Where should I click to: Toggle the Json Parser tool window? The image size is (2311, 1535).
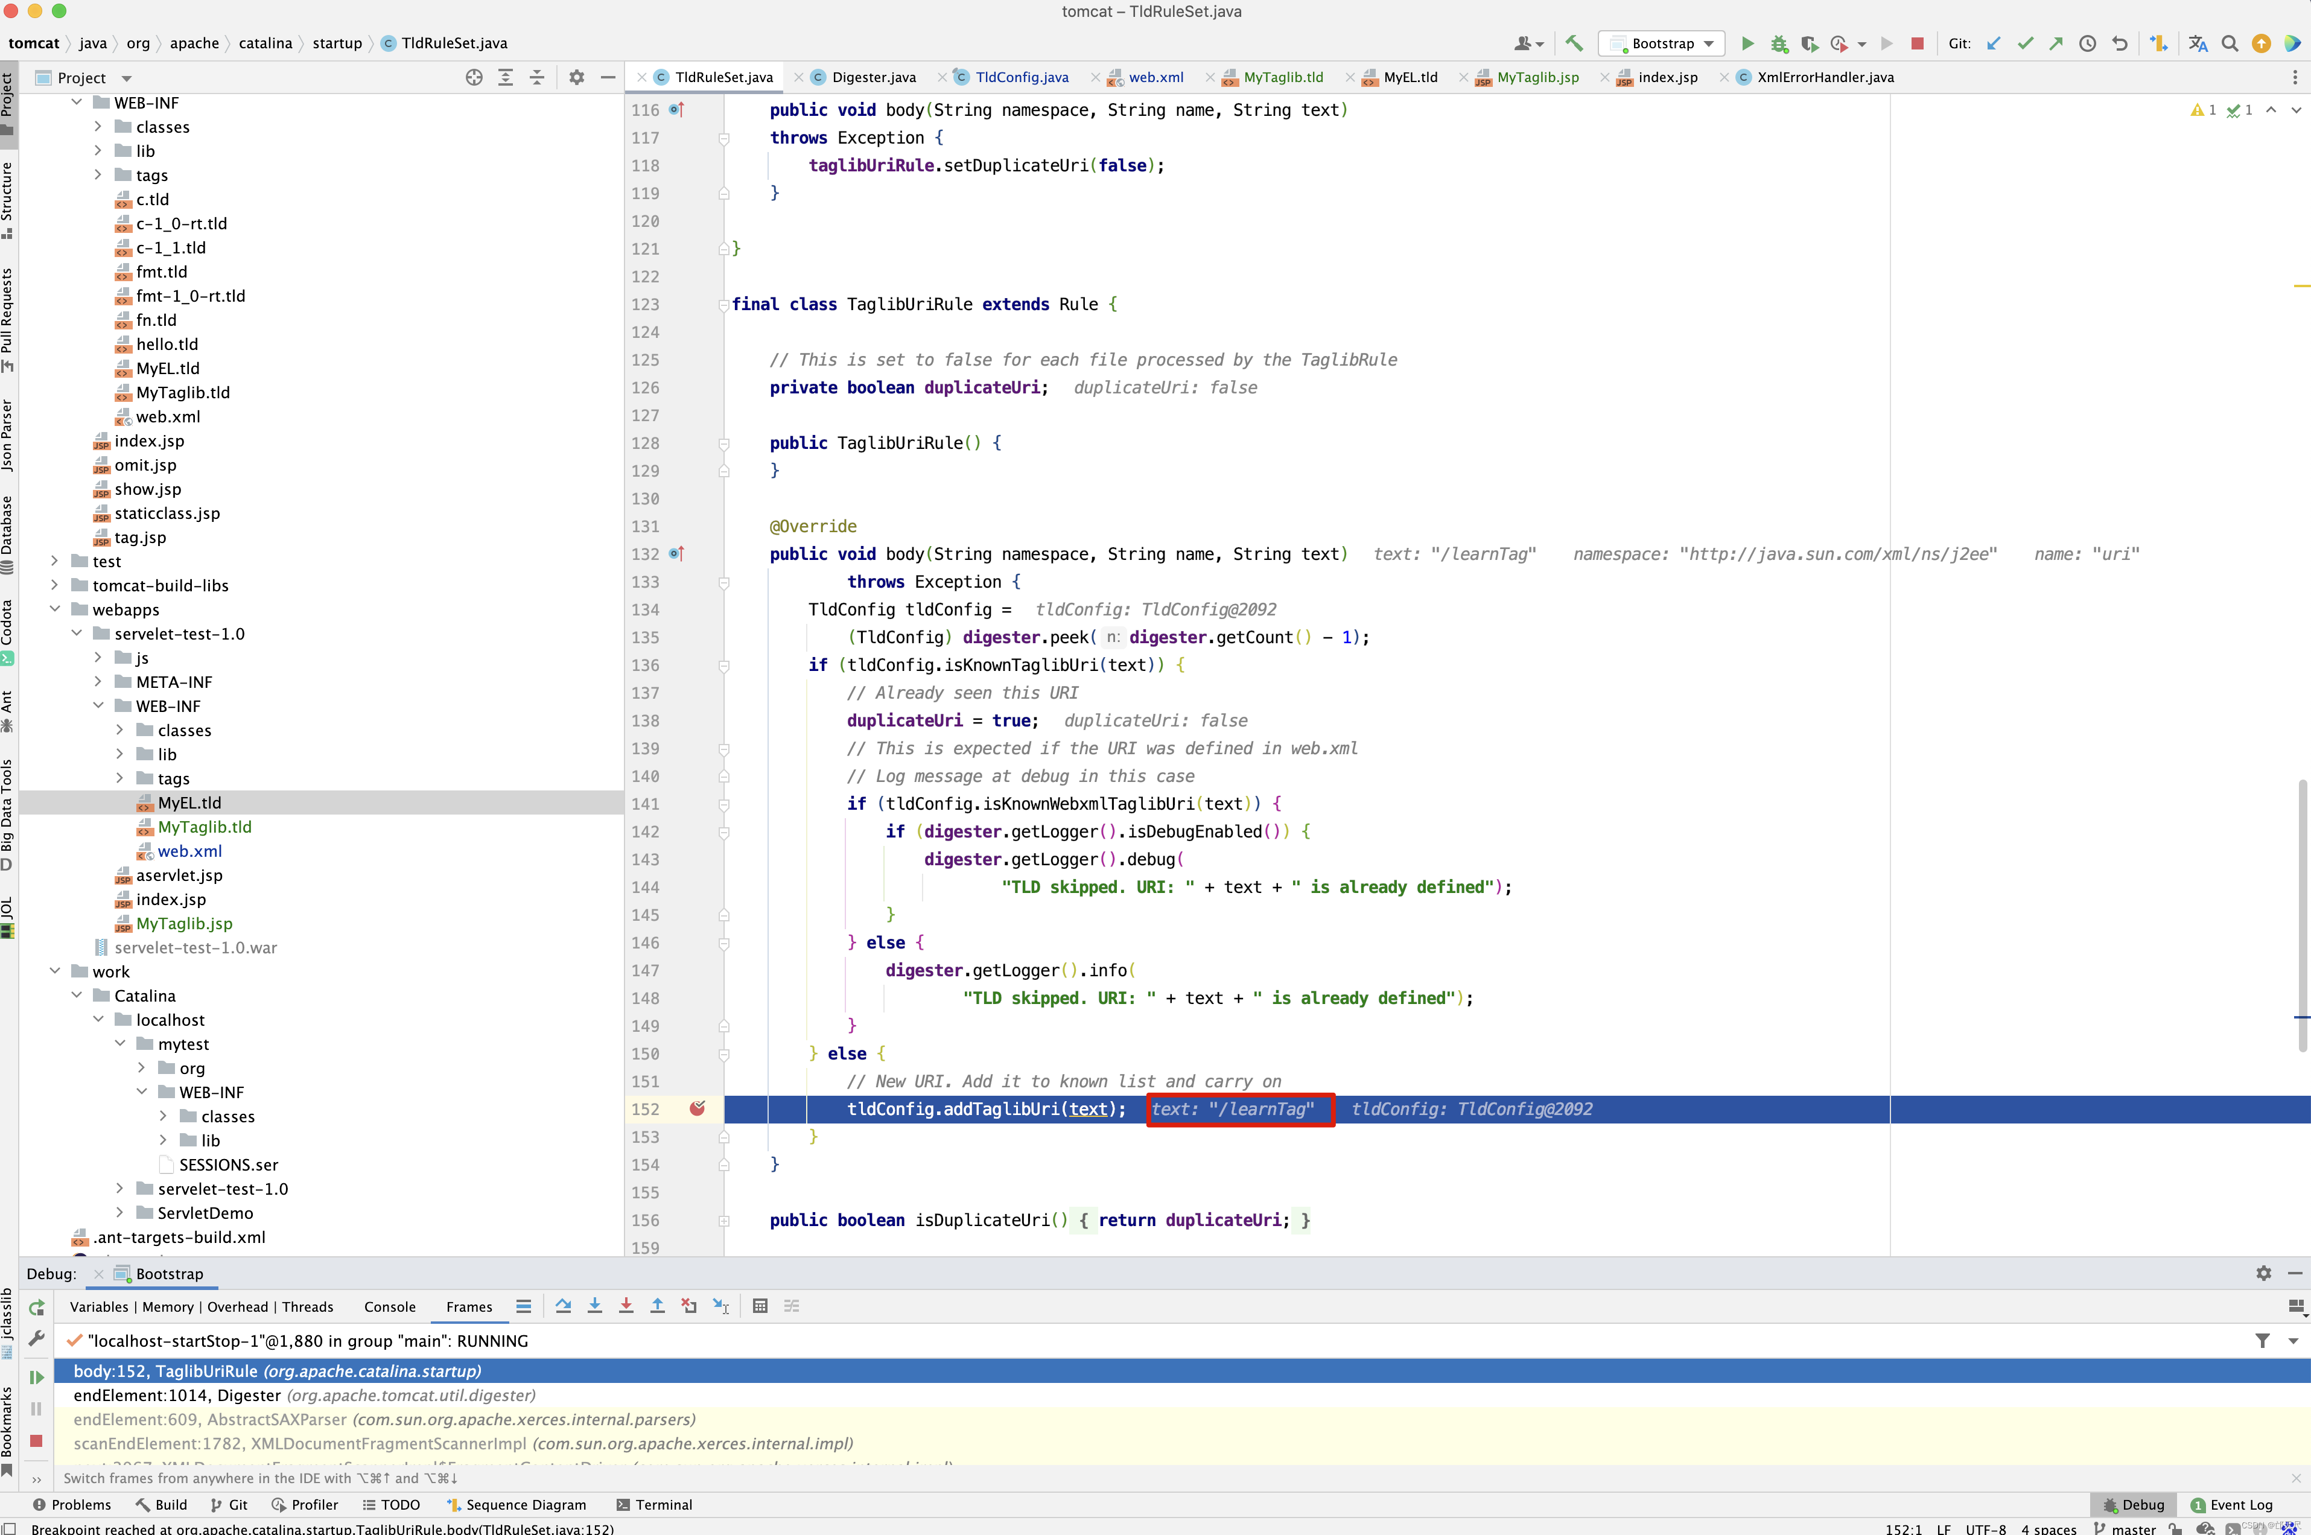(8, 434)
